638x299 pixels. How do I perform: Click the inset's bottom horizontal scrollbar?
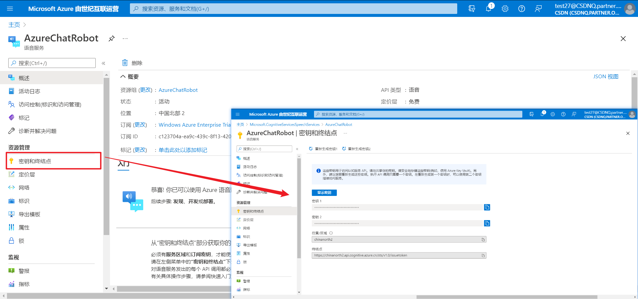[507, 297]
